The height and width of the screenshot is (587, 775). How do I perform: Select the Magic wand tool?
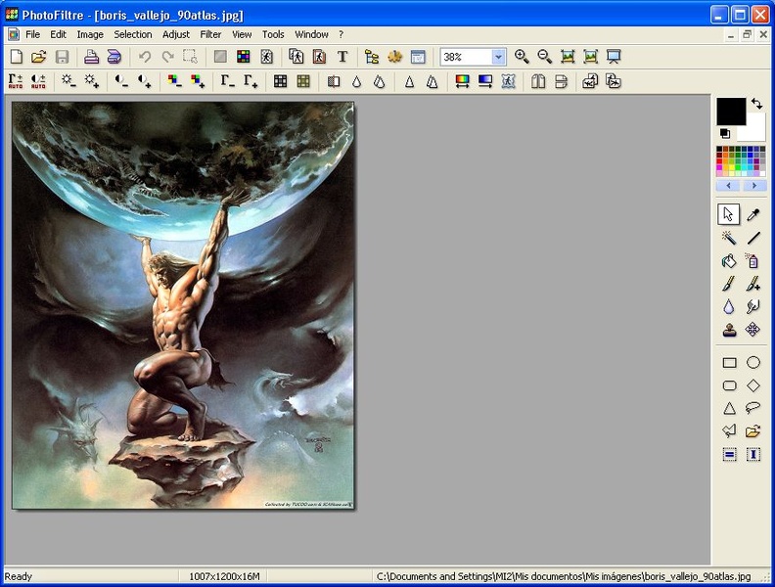tap(729, 238)
